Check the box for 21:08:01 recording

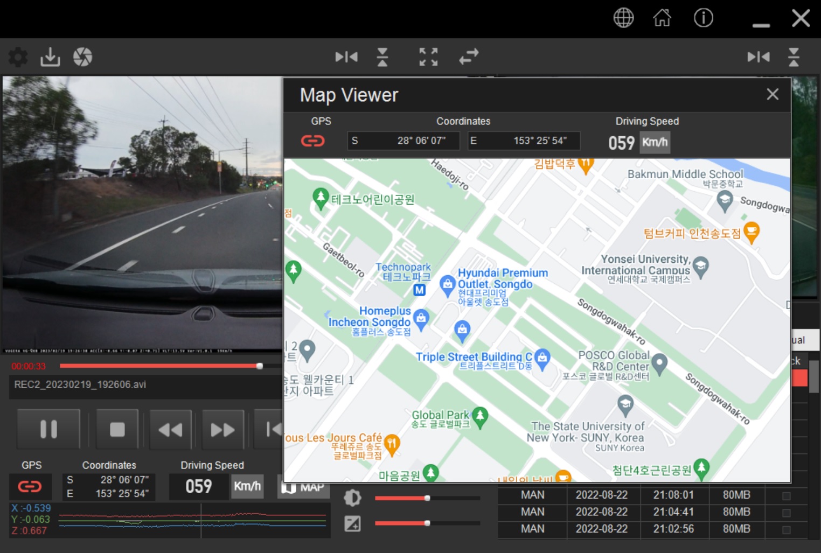(786, 495)
